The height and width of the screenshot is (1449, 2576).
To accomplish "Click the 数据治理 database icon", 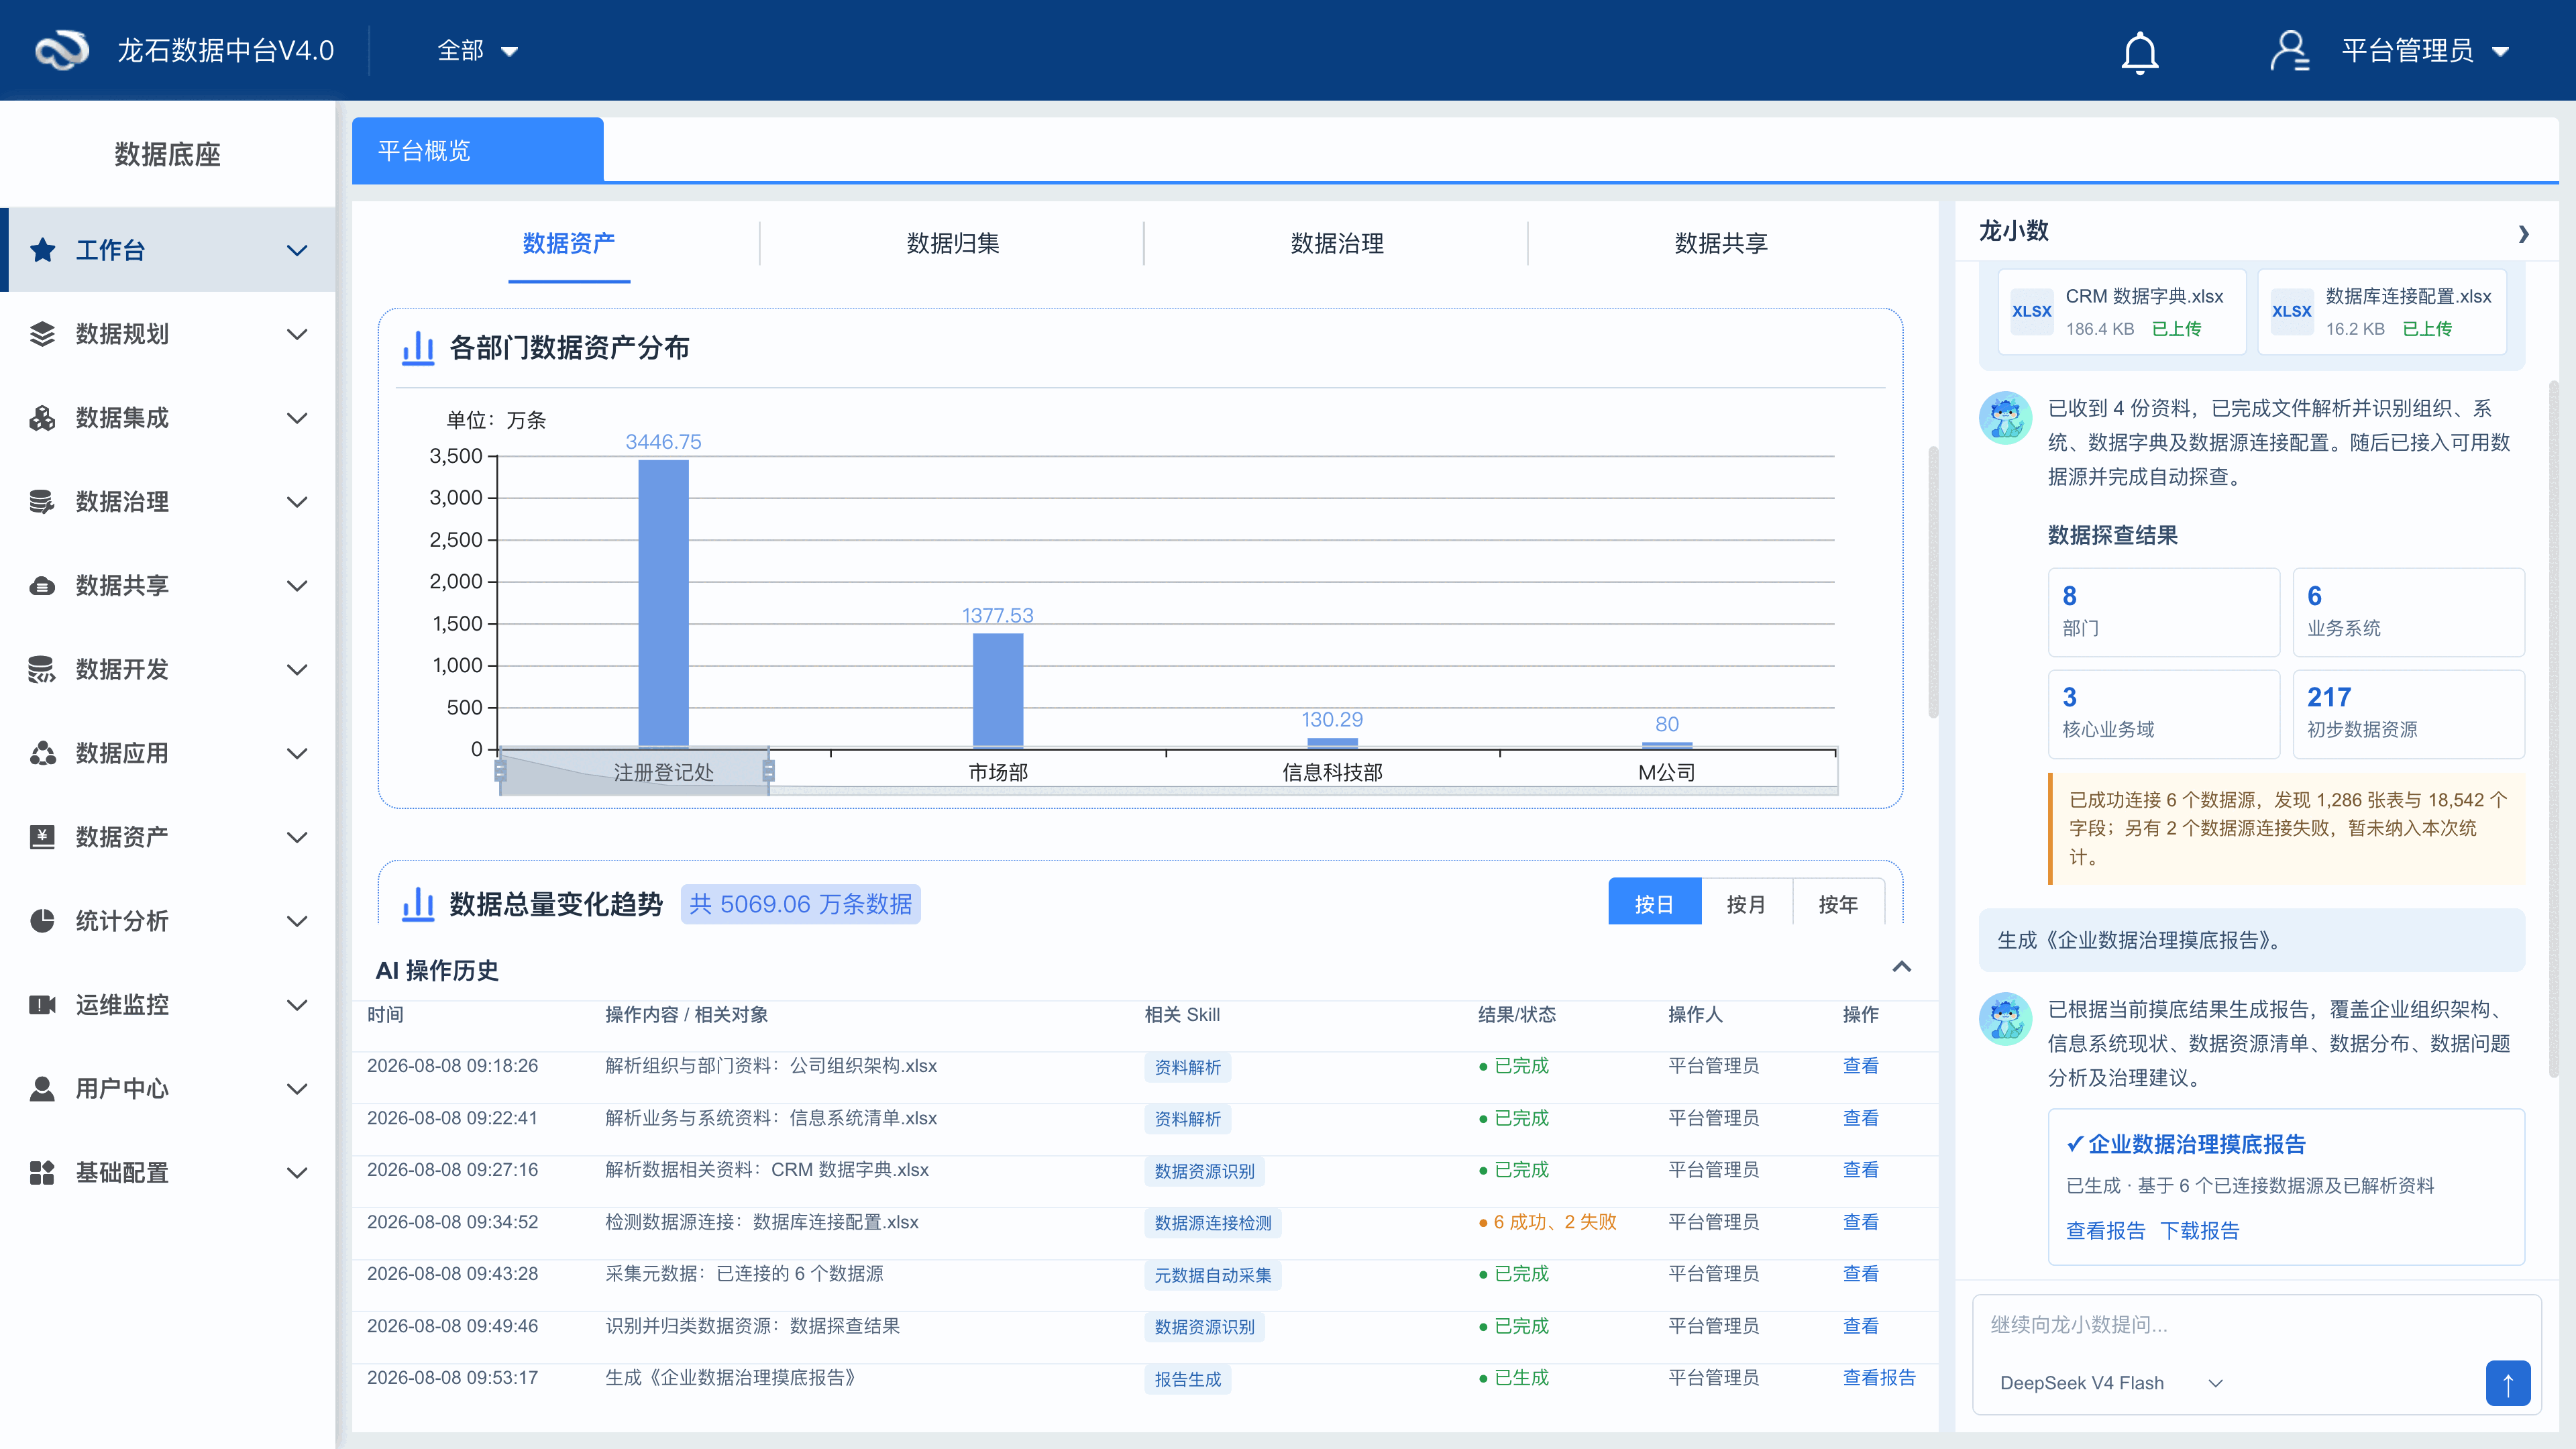I will (42, 502).
